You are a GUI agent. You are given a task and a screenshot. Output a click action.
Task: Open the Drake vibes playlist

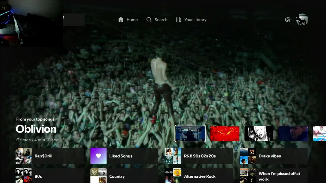[274, 156]
